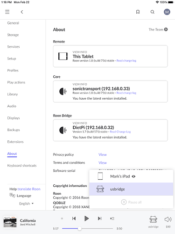Select the About settings tab

[x=12, y=154]
